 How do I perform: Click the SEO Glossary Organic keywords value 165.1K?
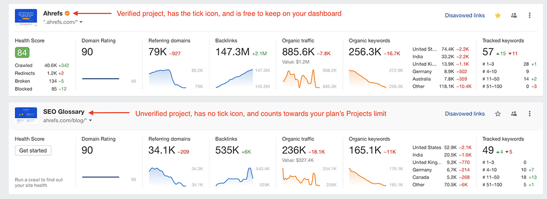[364, 151]
